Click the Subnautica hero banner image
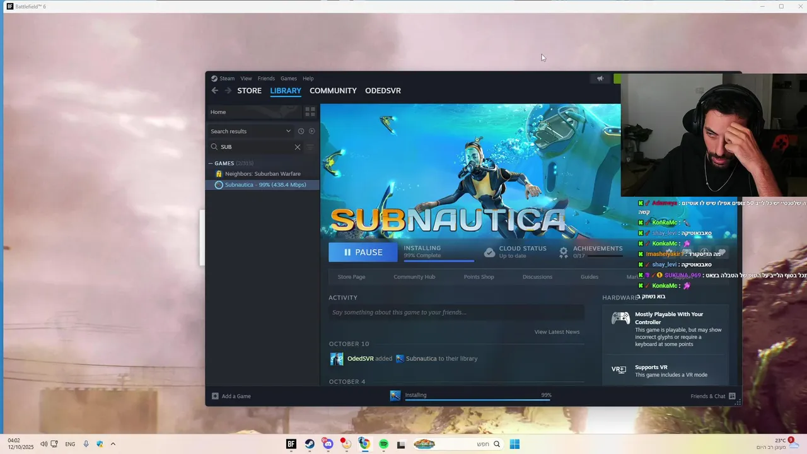 470,170
